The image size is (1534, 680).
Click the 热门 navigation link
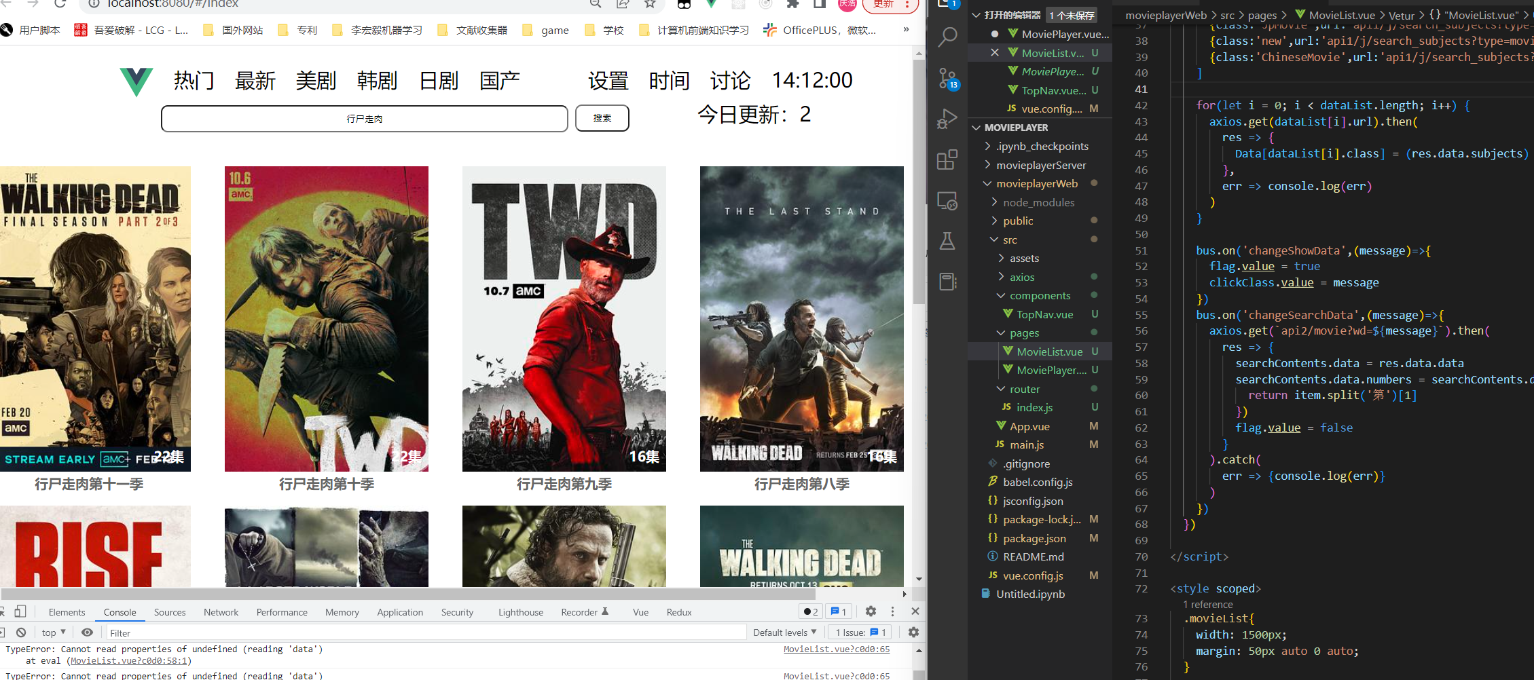(x=194, y=81)
